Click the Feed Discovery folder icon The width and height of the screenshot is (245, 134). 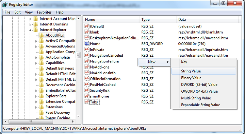tap(42, 112)
